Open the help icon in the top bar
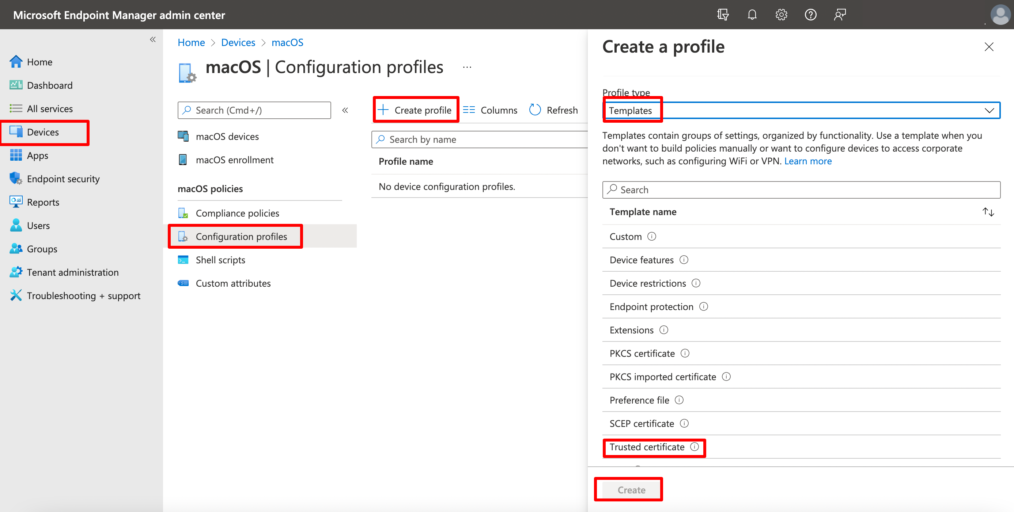The width and height of the screenshot is (1014, 512). [x=811, y=15]
